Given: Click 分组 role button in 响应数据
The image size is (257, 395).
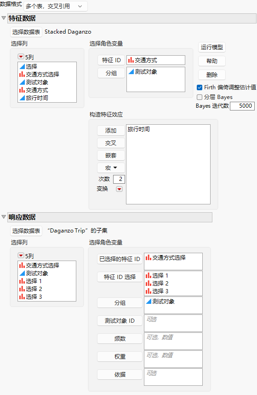Looking at the screenshot, I should (120, 303).
